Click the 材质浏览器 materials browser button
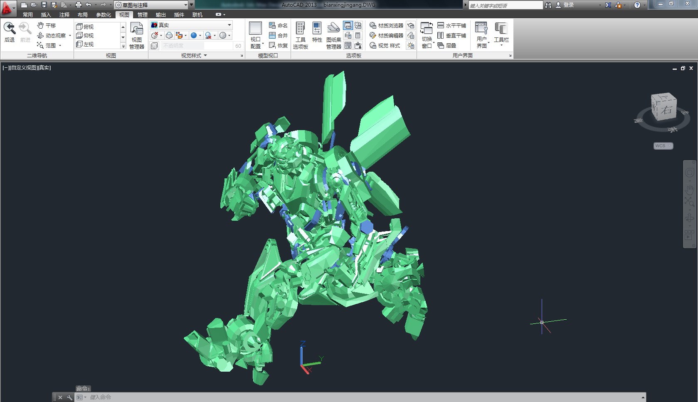The width and height of the screenshot is (698, 402). 386,25
